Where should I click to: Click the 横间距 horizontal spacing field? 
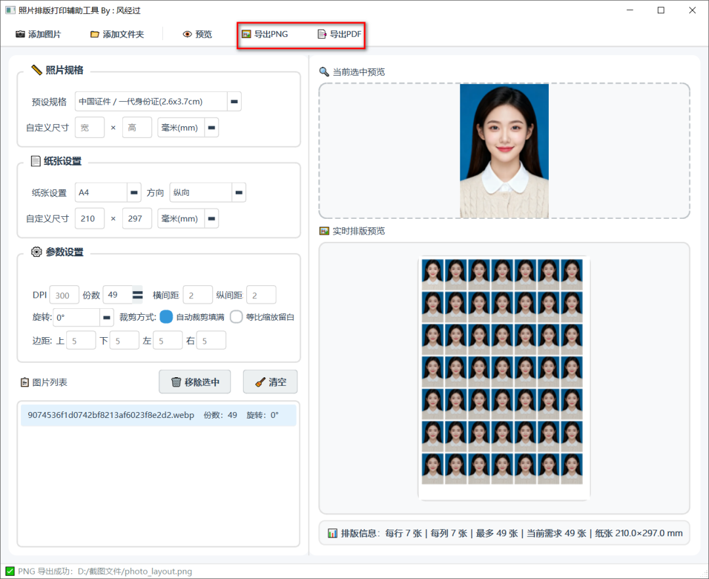tap(198, 295)
